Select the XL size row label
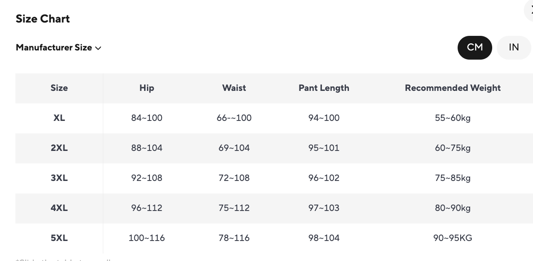This screenshot has height=261, width=533. point(59,118)
